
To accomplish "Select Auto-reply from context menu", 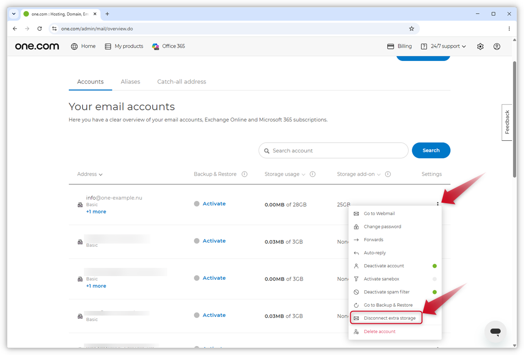I will (x=395, y=253).
